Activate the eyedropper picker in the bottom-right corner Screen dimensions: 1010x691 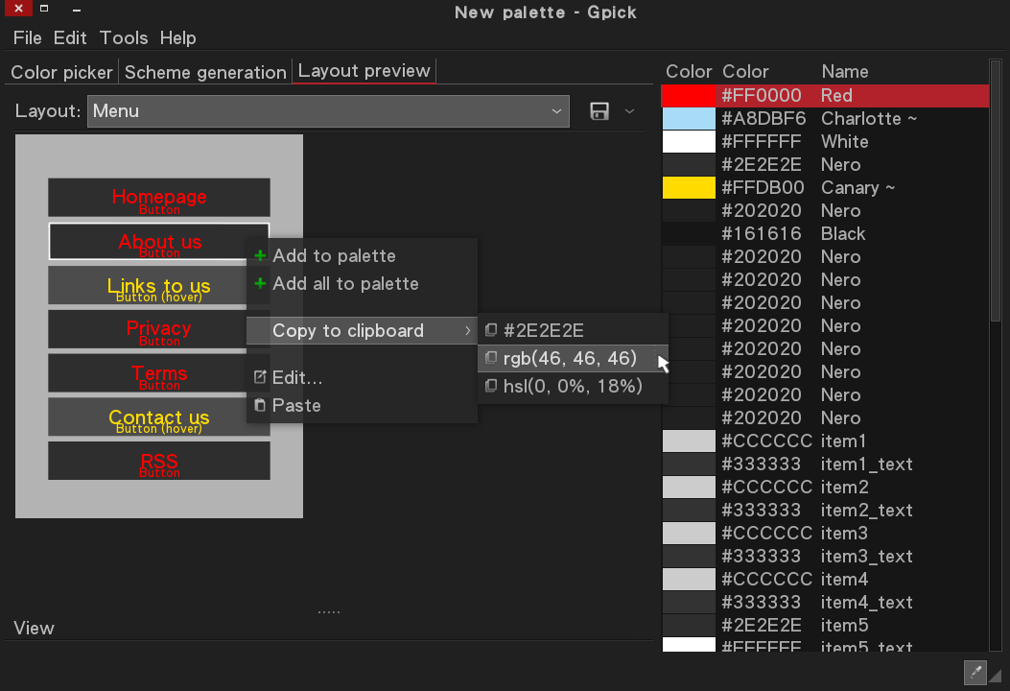(x=975, y=673)
